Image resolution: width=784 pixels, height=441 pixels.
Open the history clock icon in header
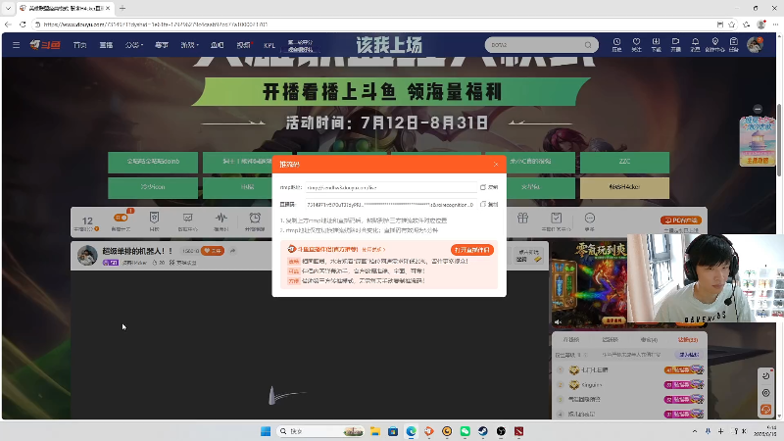pyautogui.click(x=616, y=44)
